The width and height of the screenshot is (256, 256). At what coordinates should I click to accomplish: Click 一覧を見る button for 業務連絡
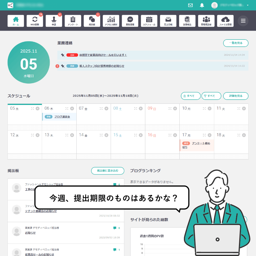point(236,43)
